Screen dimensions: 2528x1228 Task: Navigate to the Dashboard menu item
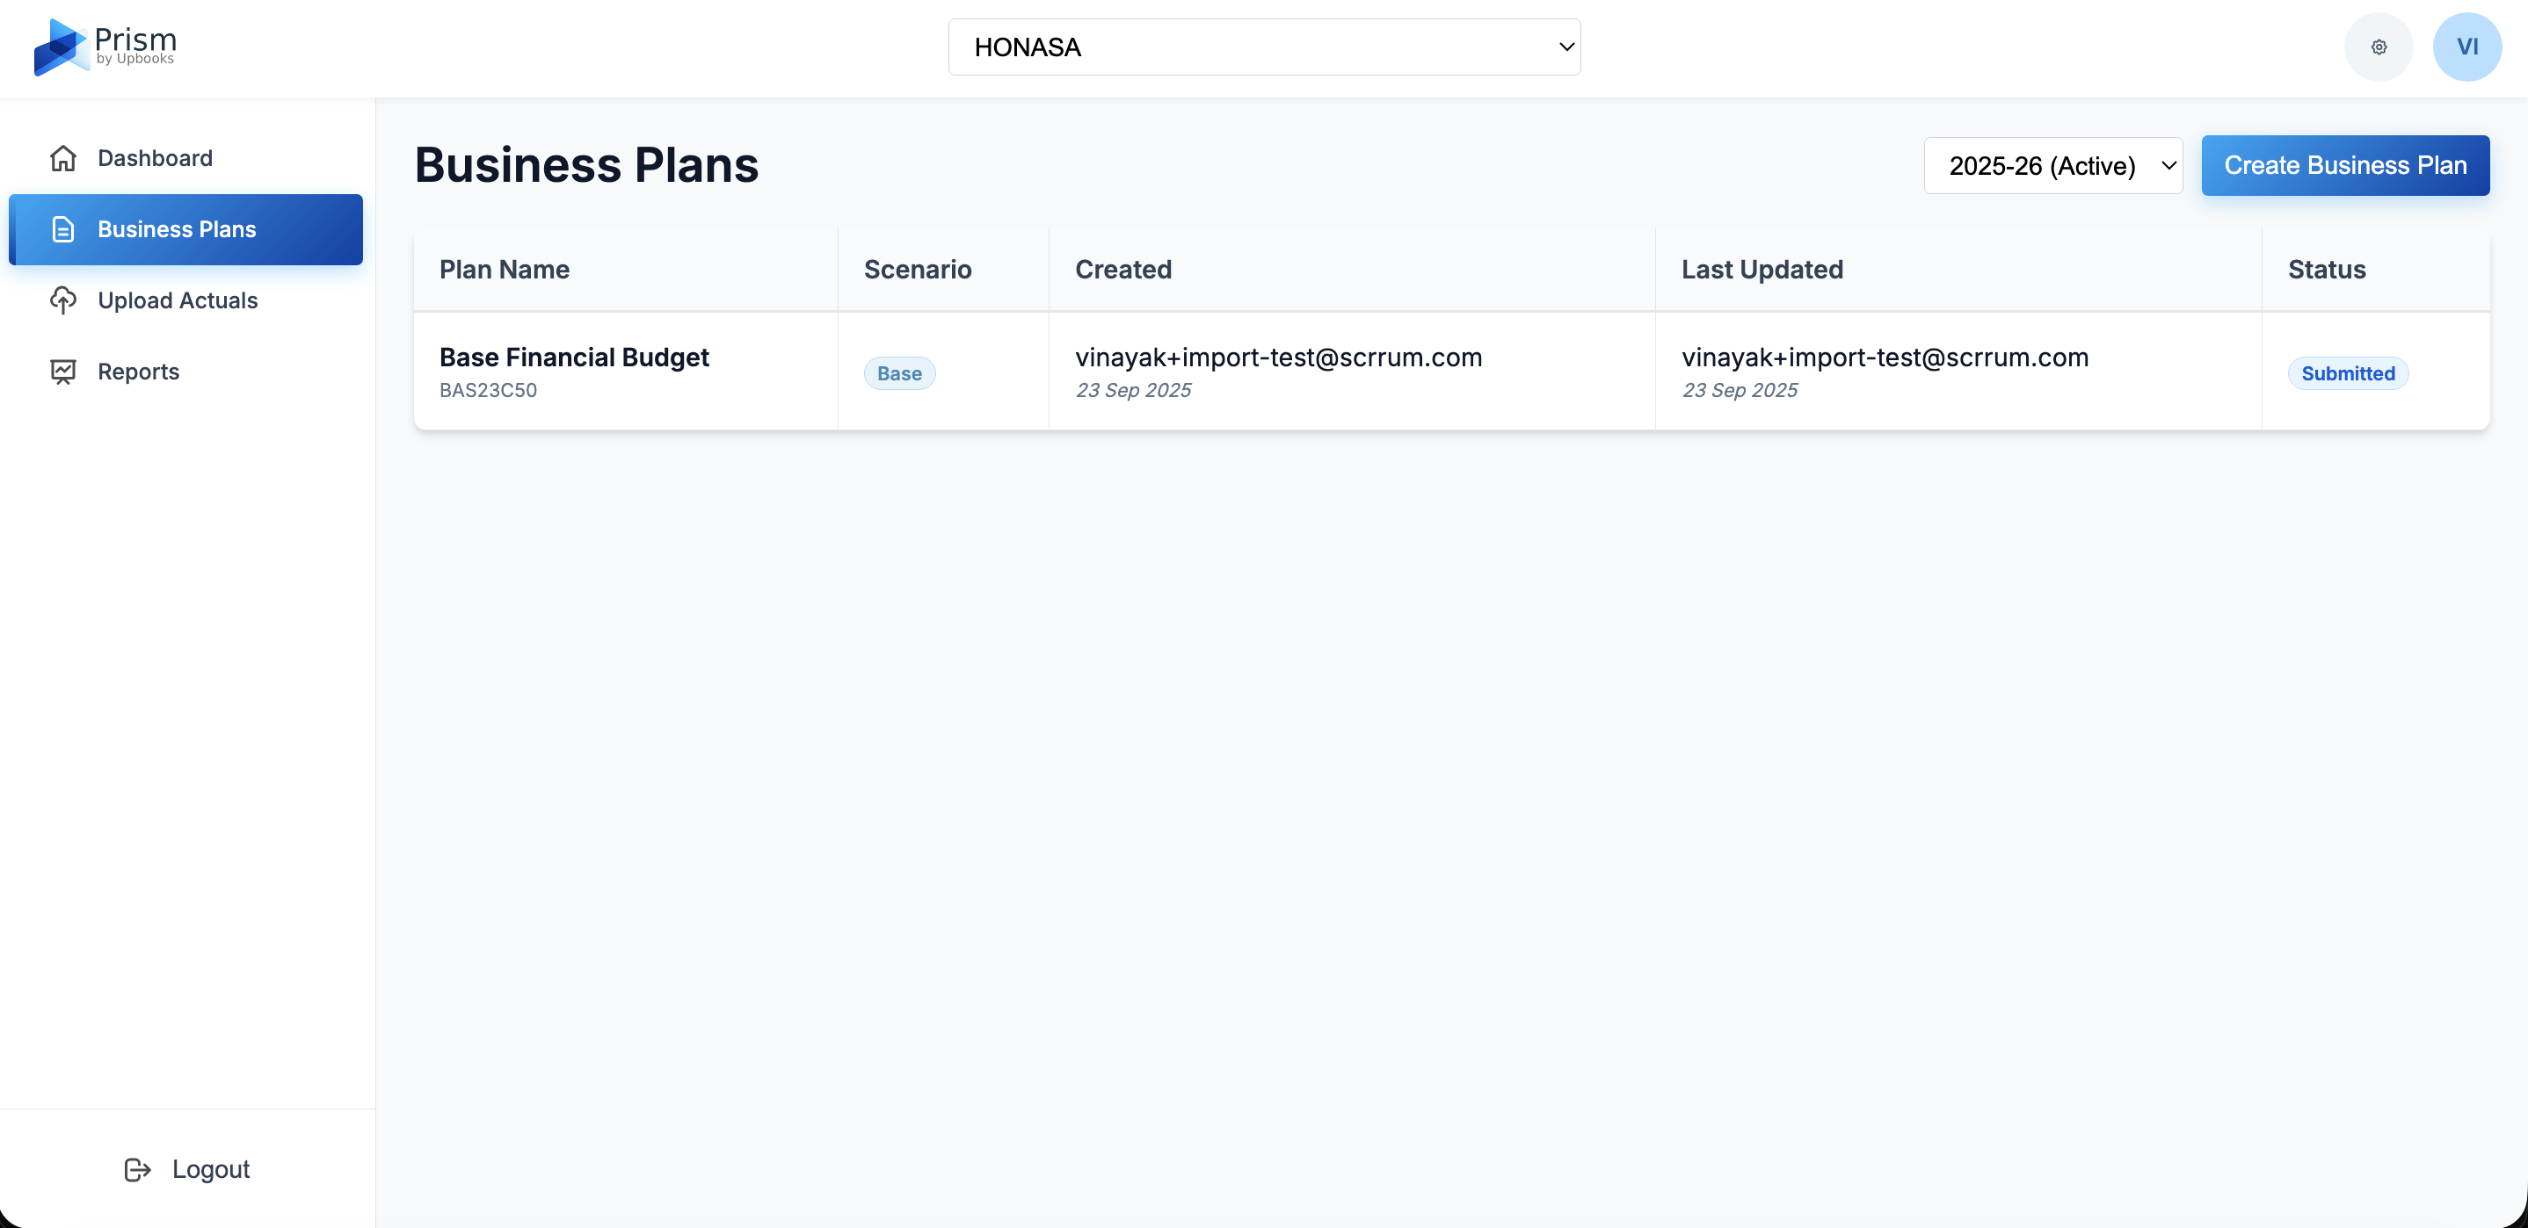(x=155, y=157)
